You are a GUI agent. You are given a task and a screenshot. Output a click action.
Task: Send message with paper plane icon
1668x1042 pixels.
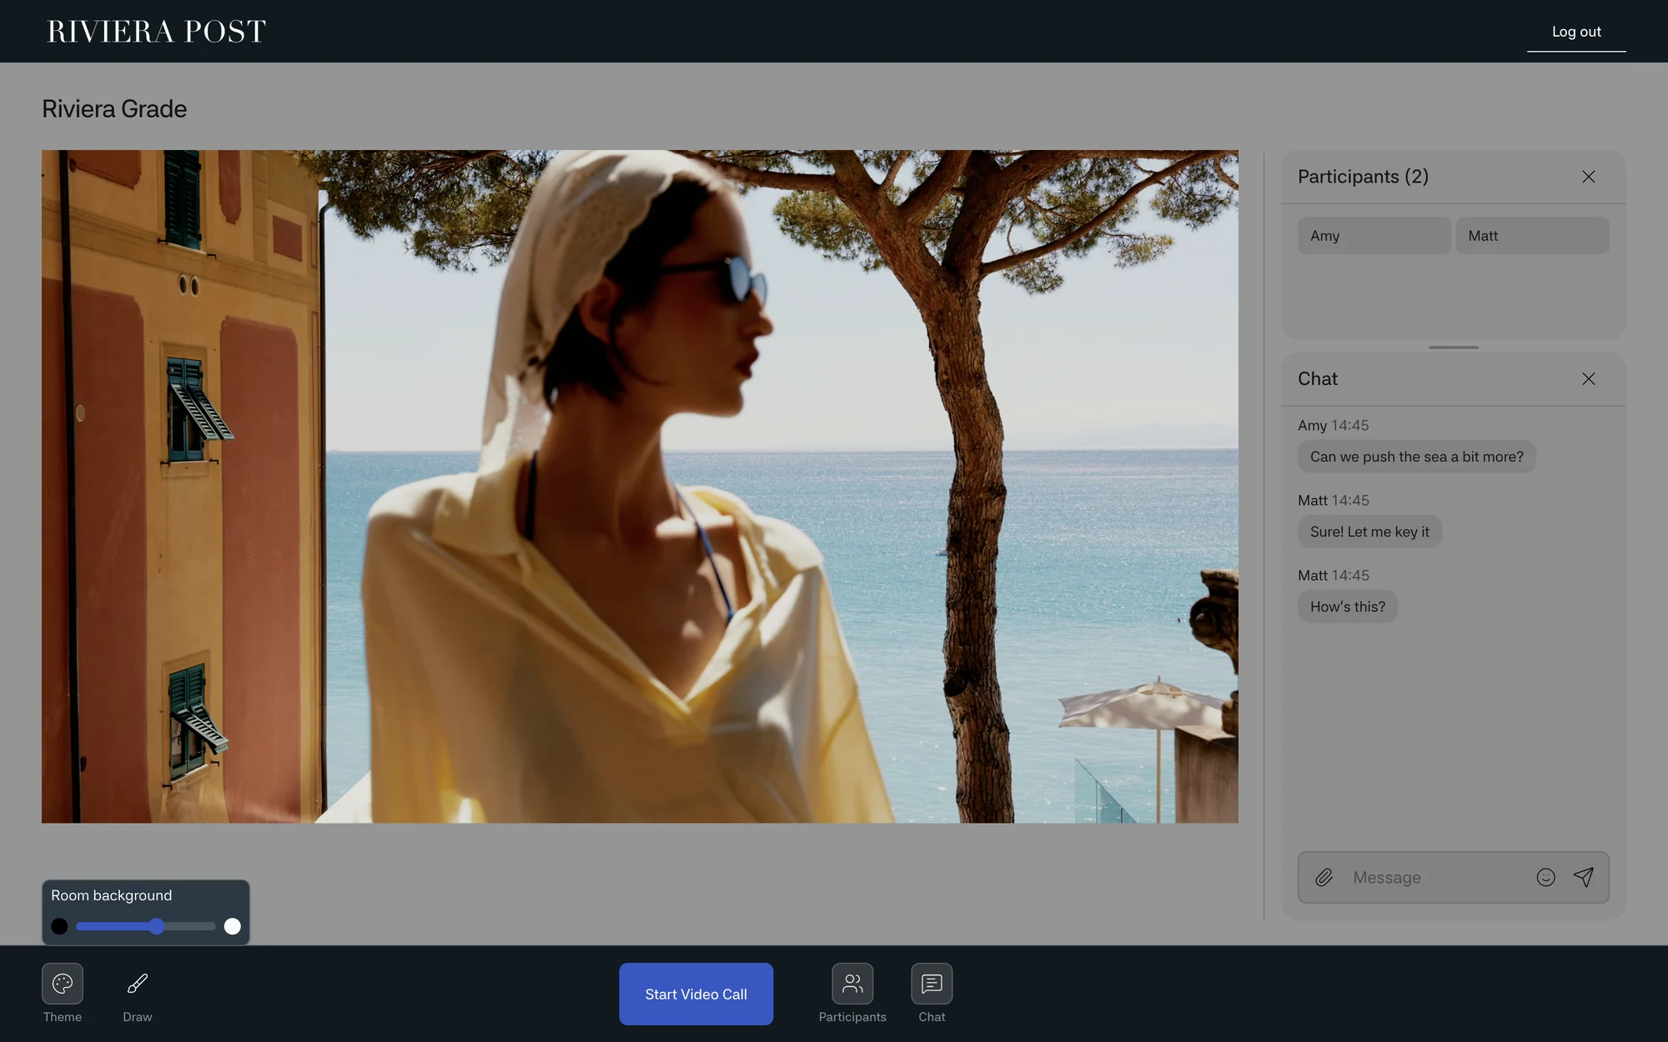pos(1584,877)
